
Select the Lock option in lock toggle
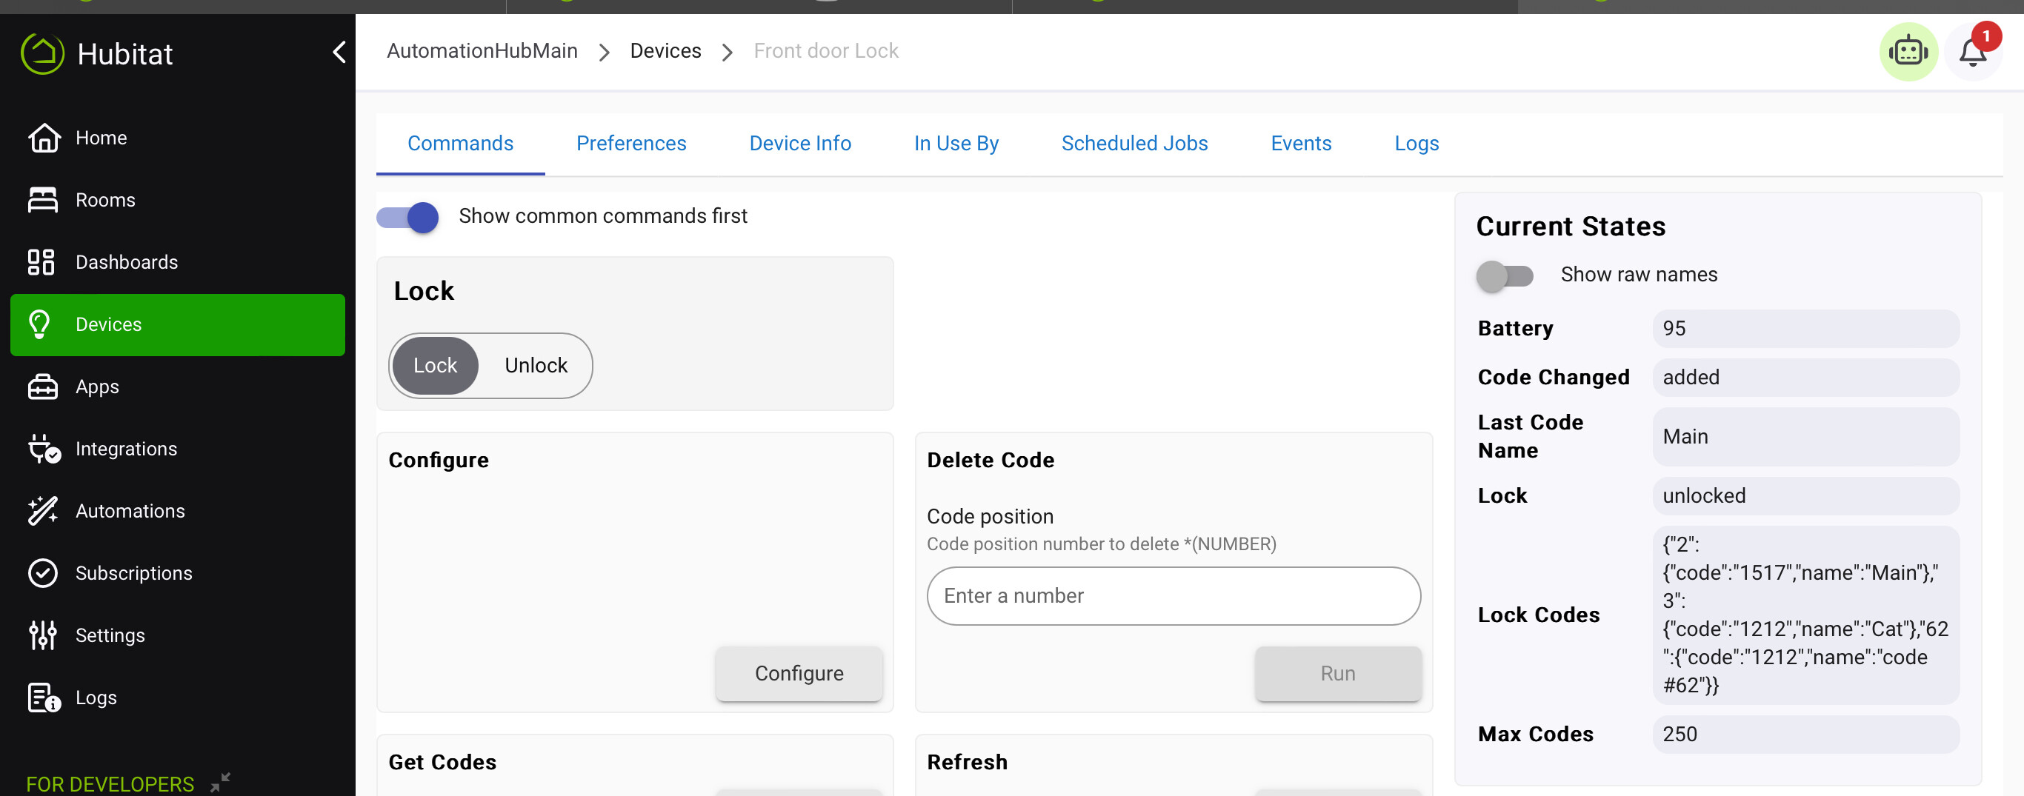click(436, 365)
